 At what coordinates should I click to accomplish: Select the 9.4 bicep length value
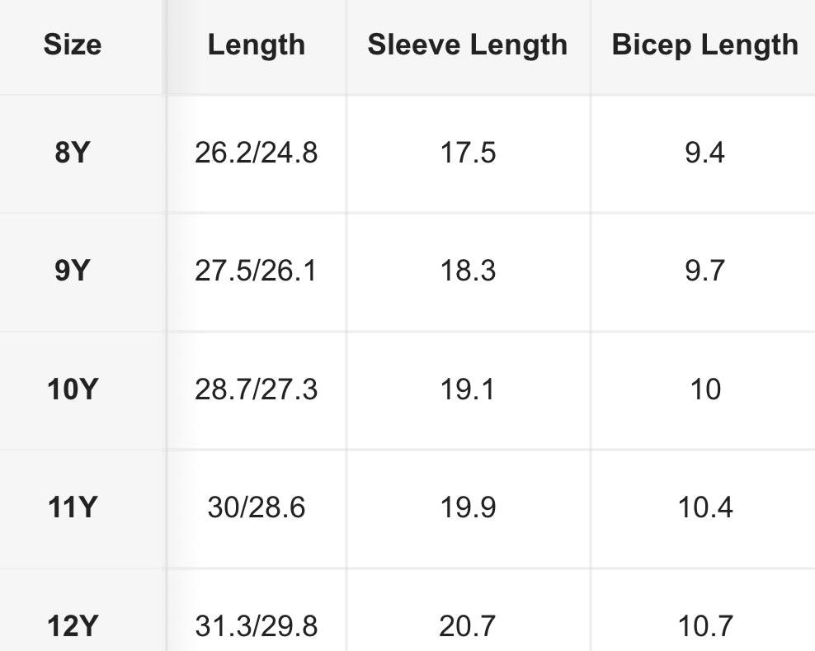tap(704, 153)
